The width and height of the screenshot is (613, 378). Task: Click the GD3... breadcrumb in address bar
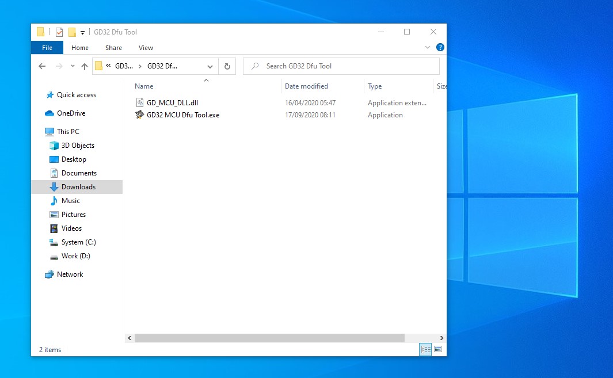point(124,66)
